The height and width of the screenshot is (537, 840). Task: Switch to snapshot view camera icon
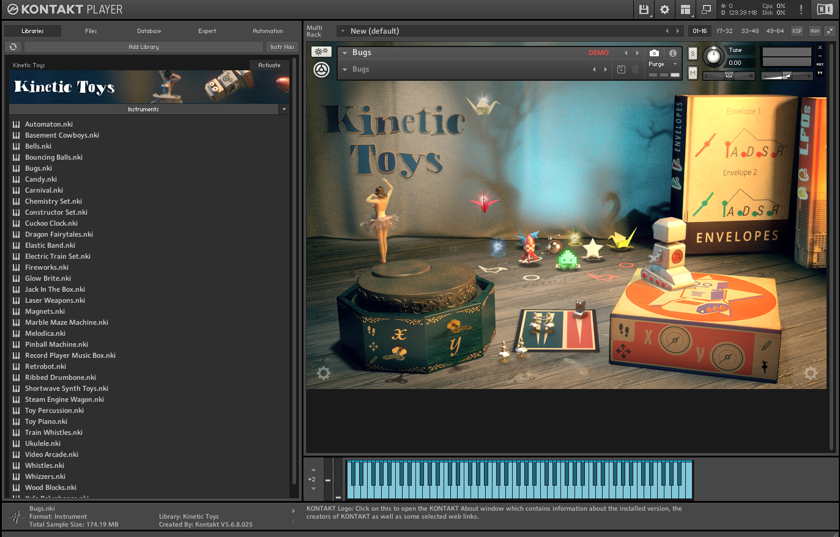(x=654, y=53)
